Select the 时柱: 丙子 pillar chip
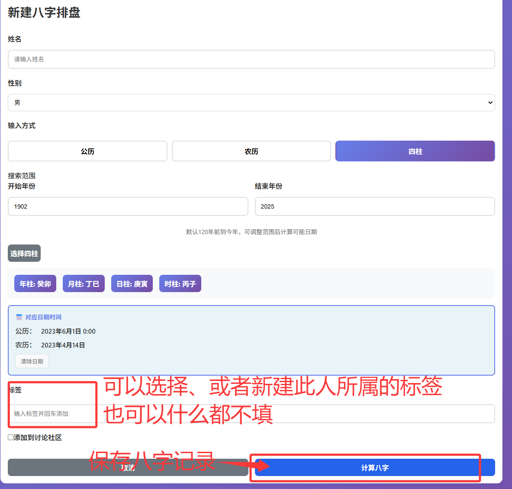Image resolution: width=512 pixels, height=489 pixels. click(x=180, y=284)
